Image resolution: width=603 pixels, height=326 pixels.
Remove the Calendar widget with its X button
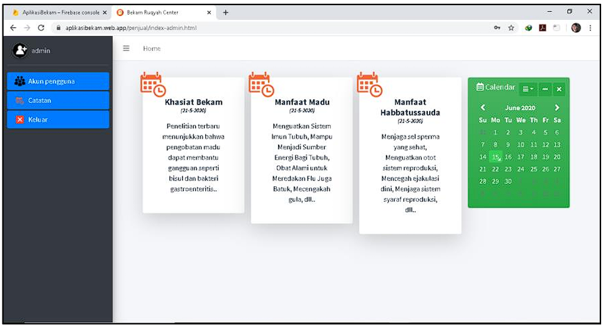(559, 89)
